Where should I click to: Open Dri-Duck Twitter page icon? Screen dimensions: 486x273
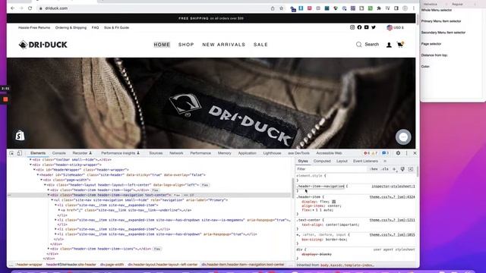(374, 27)
